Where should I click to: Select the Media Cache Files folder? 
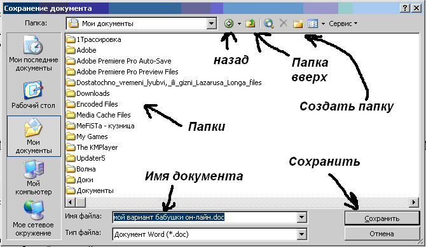(x=99, y=115)
